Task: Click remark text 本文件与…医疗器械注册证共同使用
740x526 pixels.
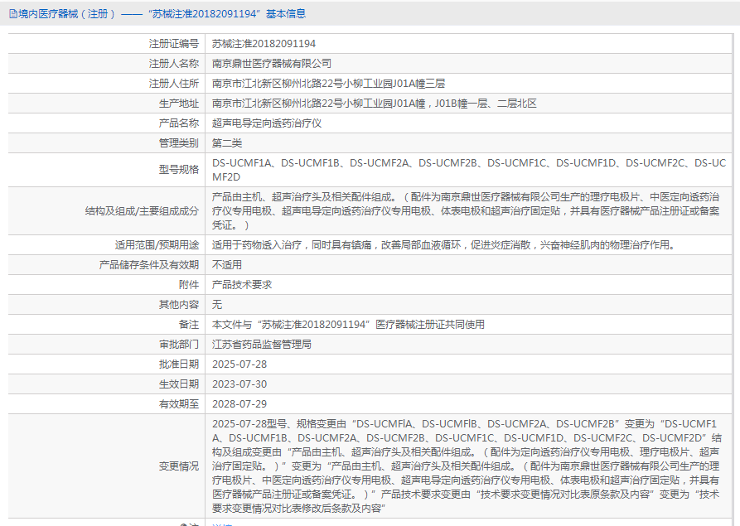Action: [x=348, y=324]
